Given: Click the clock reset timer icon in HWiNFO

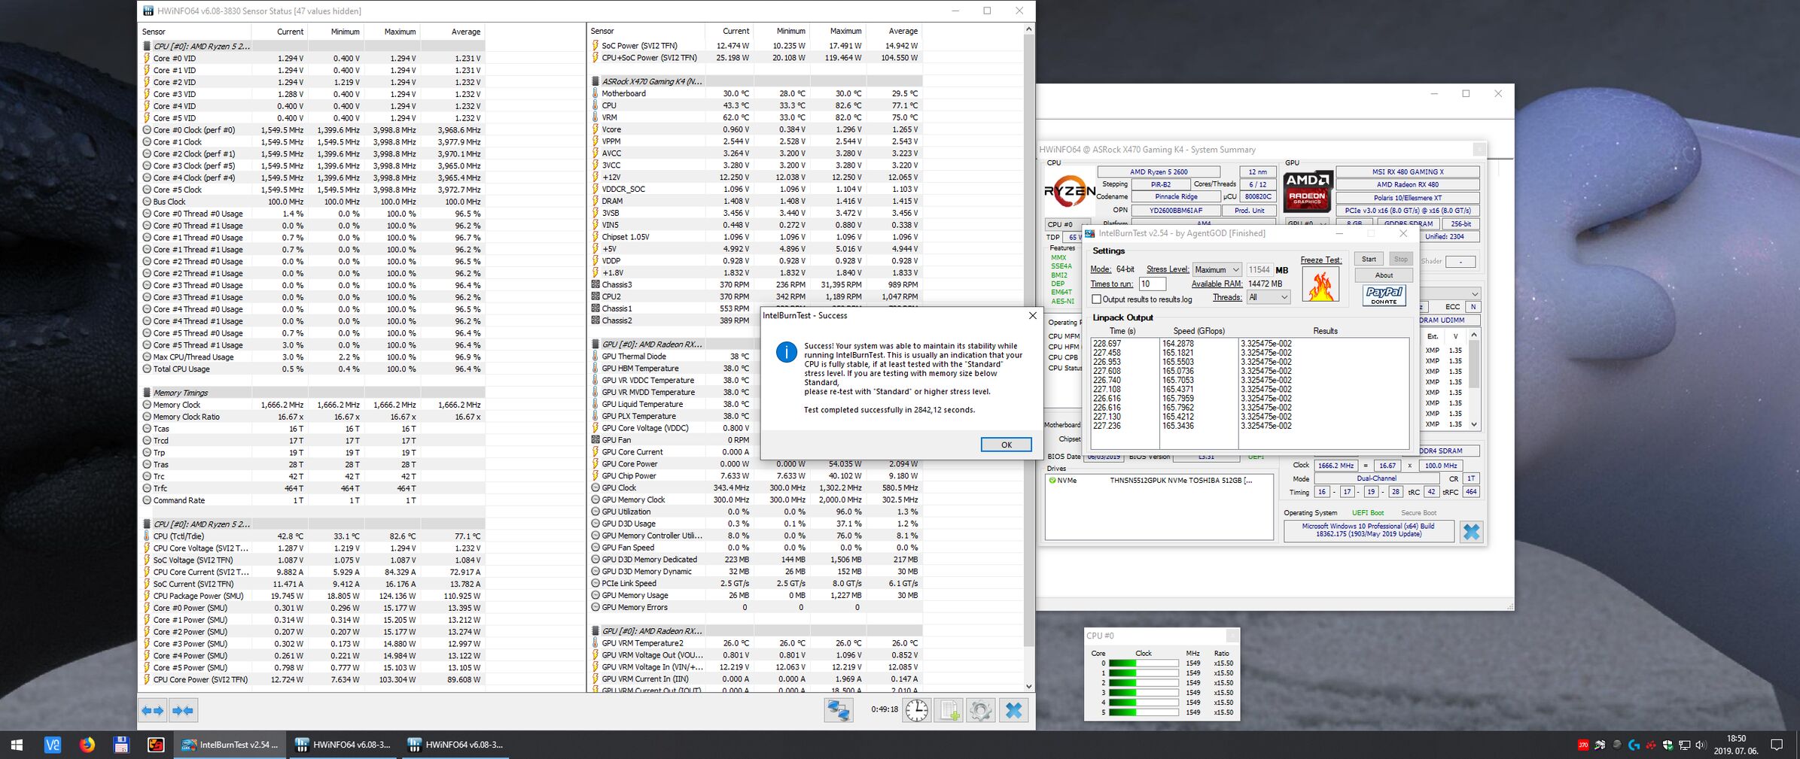Looking at the screenshot, I should point(916,710).
